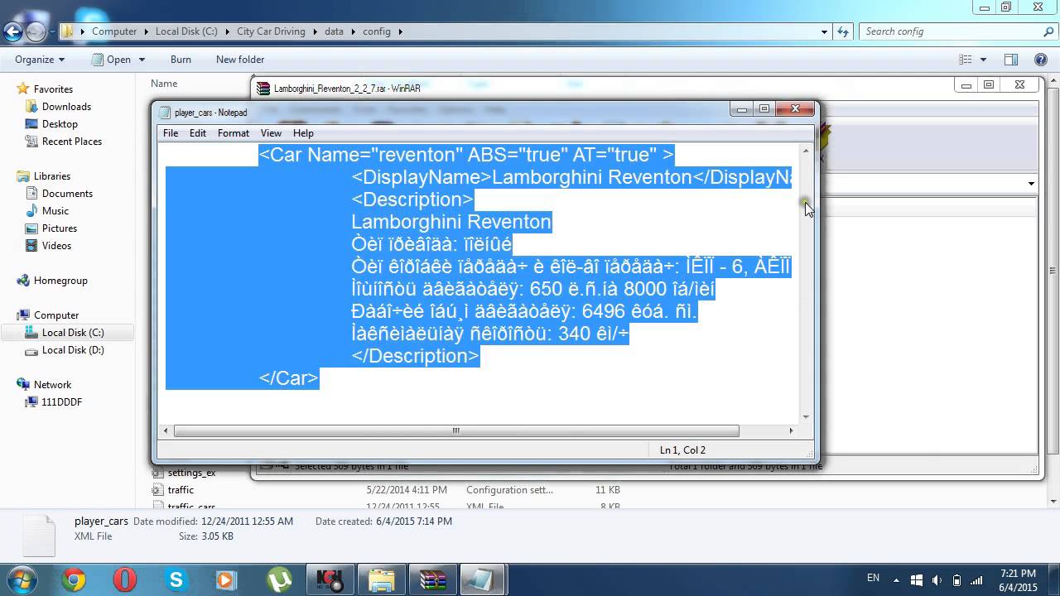
Task: Select Libraries in the navigation pane
Action: [x=51, y=176]
